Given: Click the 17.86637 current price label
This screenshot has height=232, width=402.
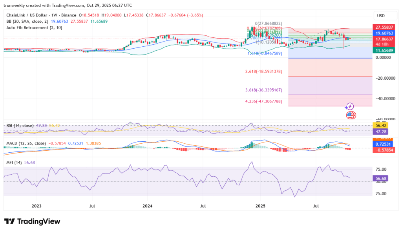Looking at the screenshot, I should point(384,39).
